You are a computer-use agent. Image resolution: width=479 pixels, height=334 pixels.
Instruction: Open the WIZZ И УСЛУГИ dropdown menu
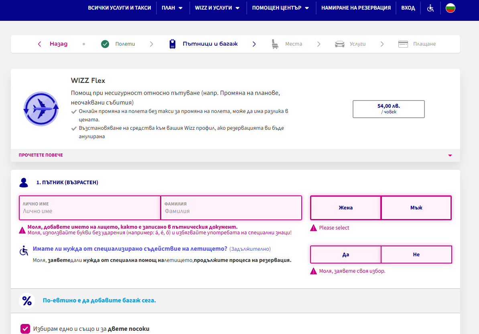217,8
